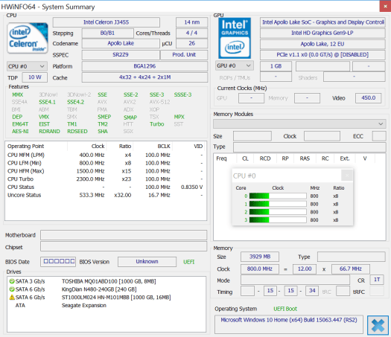This screenshot has height=337, width=391.
Task: Click the 66.7 MHz memory base field
Action: click(351, 269)
